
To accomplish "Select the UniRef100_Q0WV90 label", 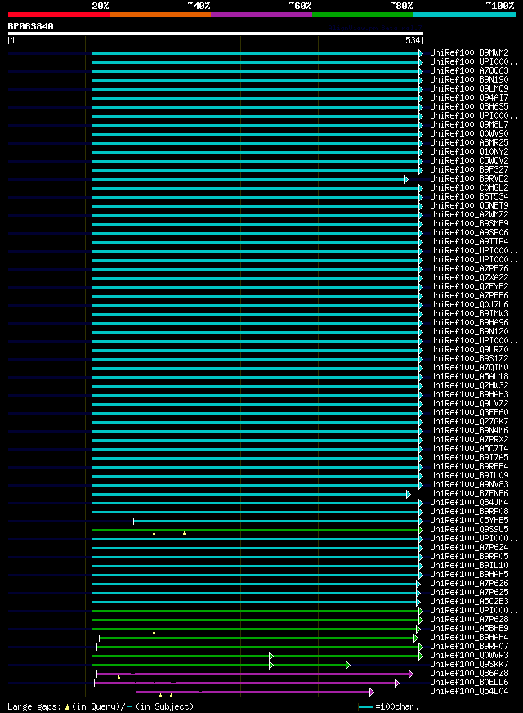I will point(469,134).
